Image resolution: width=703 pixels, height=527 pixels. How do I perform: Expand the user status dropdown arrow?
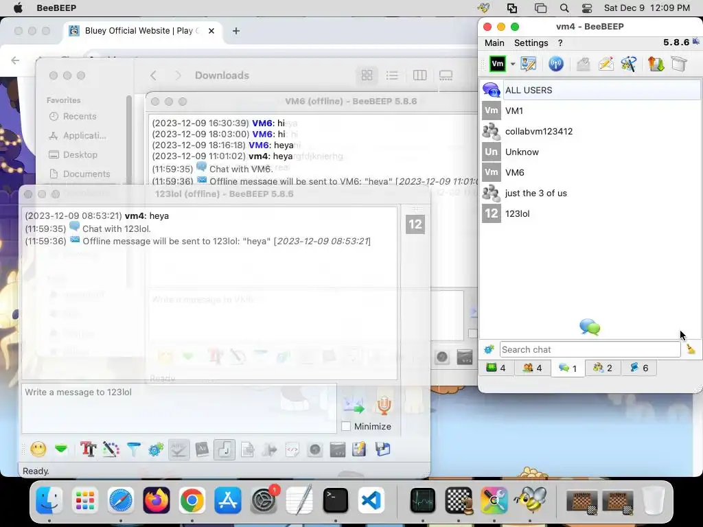click(512, 64)
